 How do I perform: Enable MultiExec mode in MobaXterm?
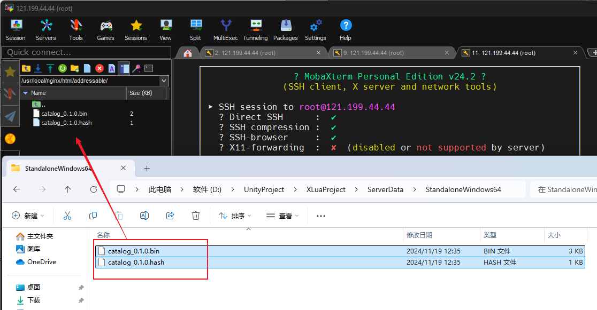[226, 30]
